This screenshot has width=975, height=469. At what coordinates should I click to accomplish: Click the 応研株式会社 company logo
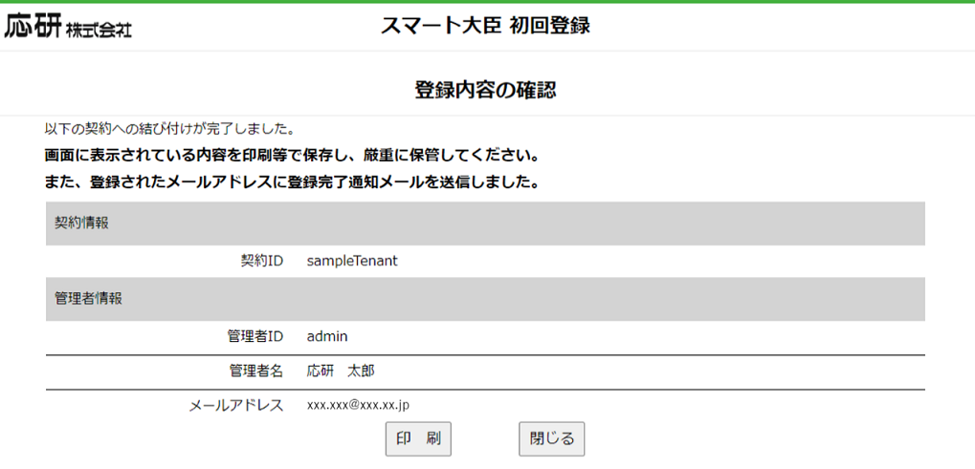coord(68,26)
